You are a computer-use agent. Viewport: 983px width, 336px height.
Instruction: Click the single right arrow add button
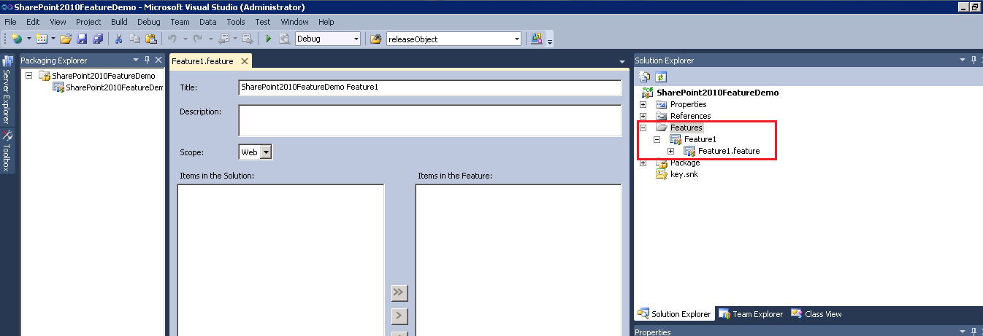(399, 316)
